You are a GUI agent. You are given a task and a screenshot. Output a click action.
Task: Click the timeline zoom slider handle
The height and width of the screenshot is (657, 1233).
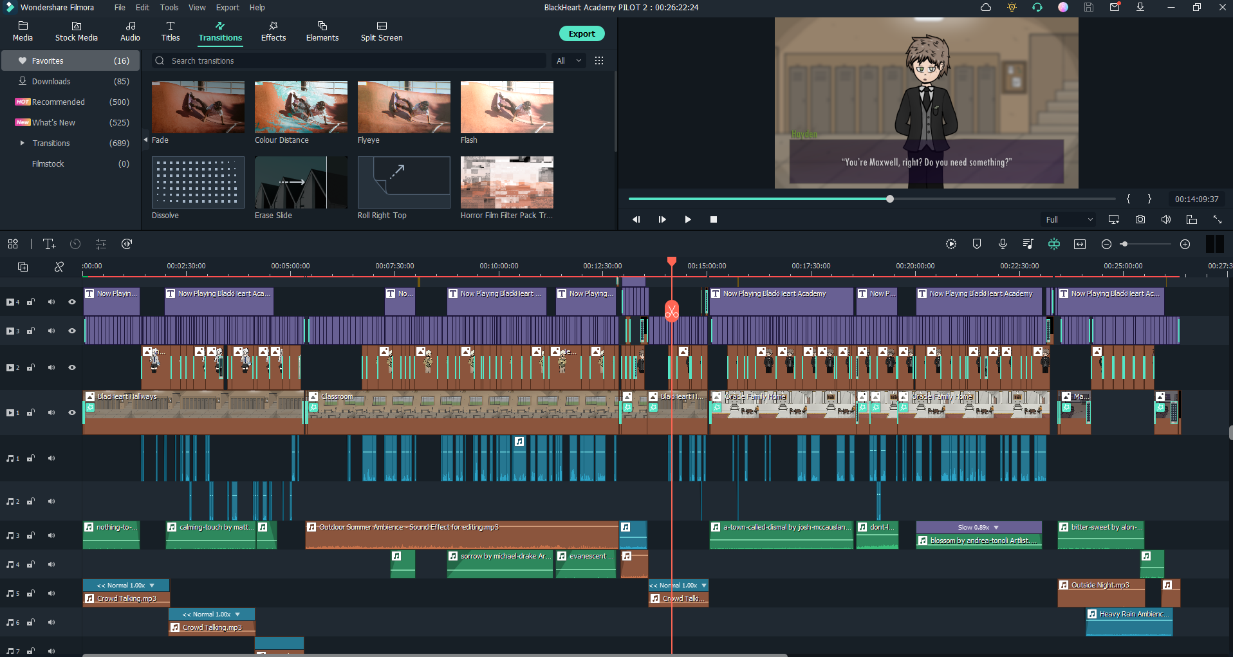pos(1124,244)
